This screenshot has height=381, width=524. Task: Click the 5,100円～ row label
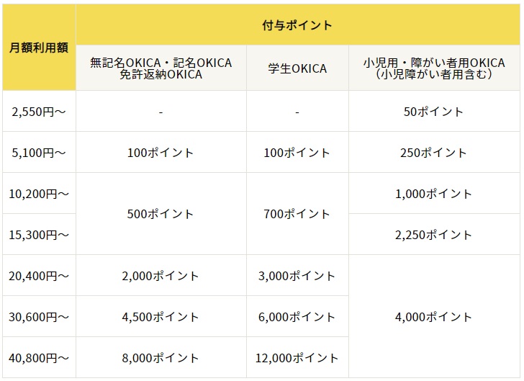(x=39, y=153)
